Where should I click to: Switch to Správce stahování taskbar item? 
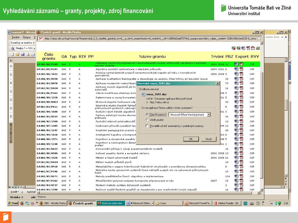tap(111, 203)
